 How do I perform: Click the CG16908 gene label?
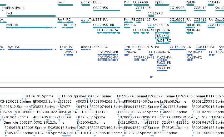coord(177,8)
